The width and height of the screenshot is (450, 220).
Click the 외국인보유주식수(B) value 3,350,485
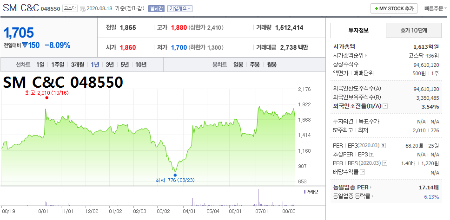point(428,98)
